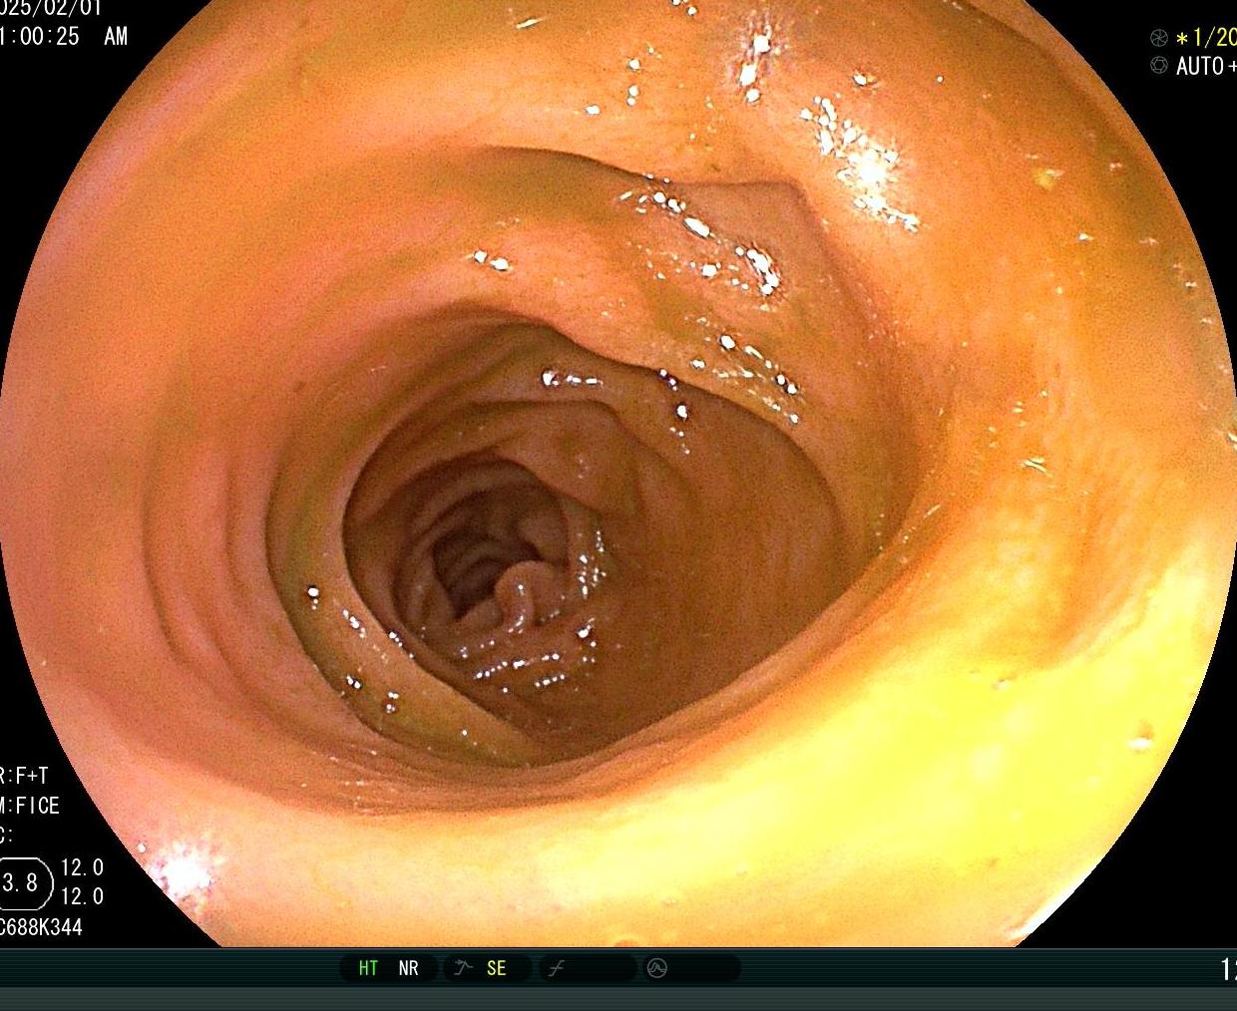Click the boxed 3.8 scope value

point(22,882)
